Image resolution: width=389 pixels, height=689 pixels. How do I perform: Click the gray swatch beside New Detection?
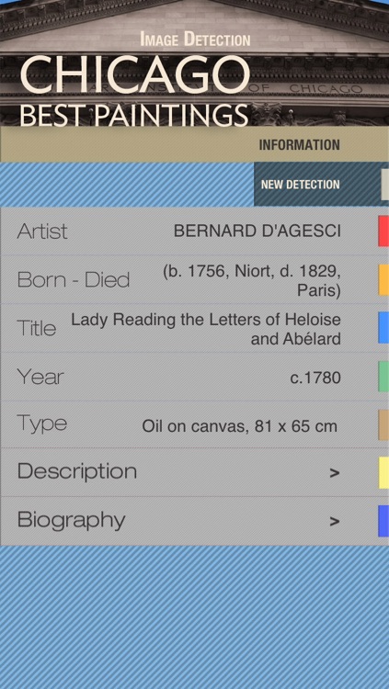point(384,185)
